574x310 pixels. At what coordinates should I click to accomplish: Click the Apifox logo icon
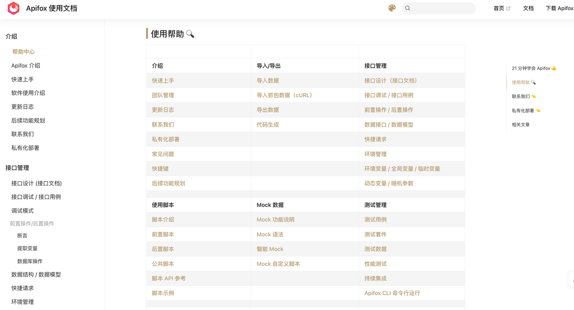point(14,8)
